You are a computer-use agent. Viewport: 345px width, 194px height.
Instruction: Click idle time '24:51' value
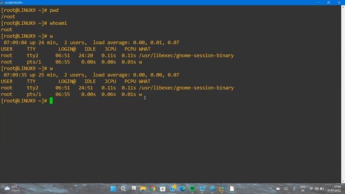tap(86, 88)
